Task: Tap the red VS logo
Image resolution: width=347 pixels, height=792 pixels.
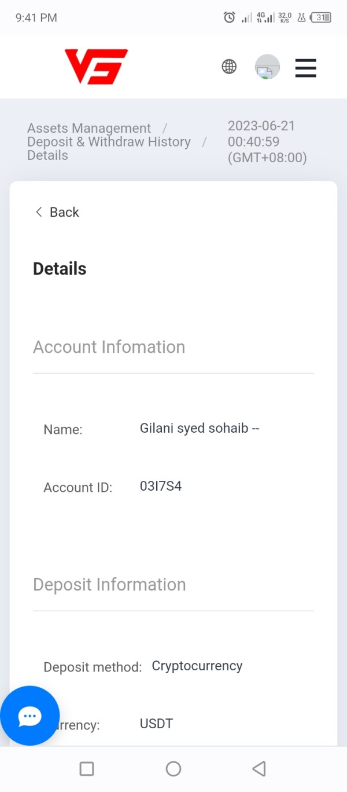Action: (96, 67)
